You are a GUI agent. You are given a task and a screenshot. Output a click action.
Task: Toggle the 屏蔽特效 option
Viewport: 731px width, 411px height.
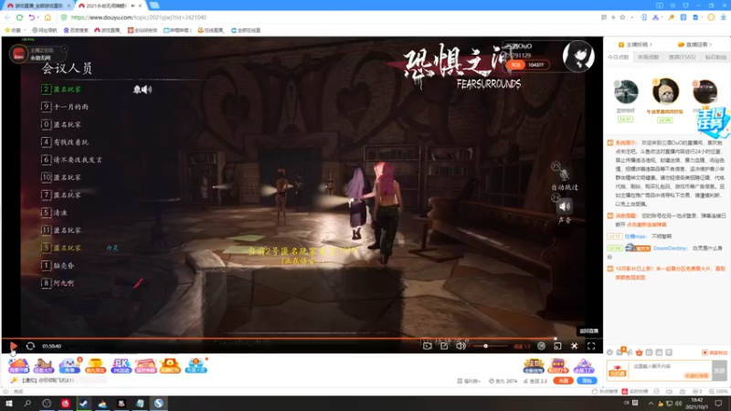click(715, 353)
